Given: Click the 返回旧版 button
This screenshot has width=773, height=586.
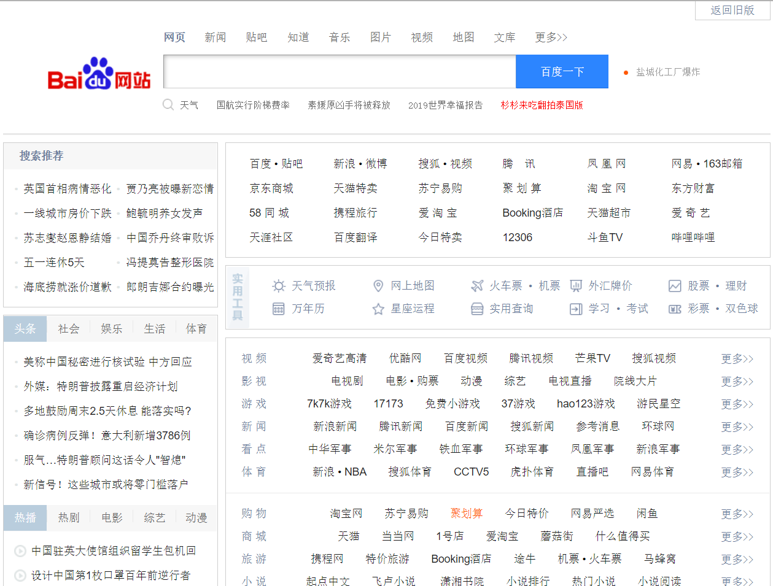Looking at the screenshot, I should tap(732, 10).
